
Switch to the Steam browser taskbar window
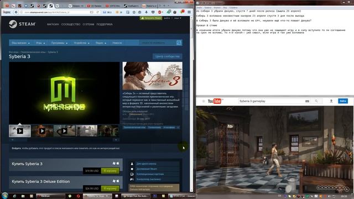coord(97,196)
